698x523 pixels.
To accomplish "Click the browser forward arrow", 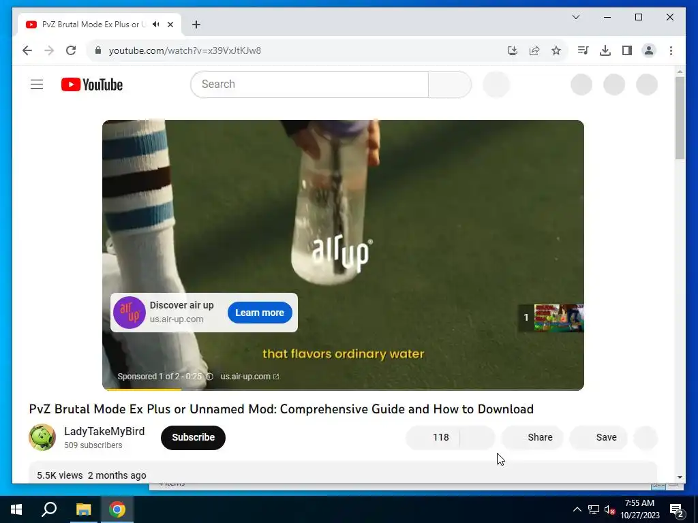I will [49, 50].
